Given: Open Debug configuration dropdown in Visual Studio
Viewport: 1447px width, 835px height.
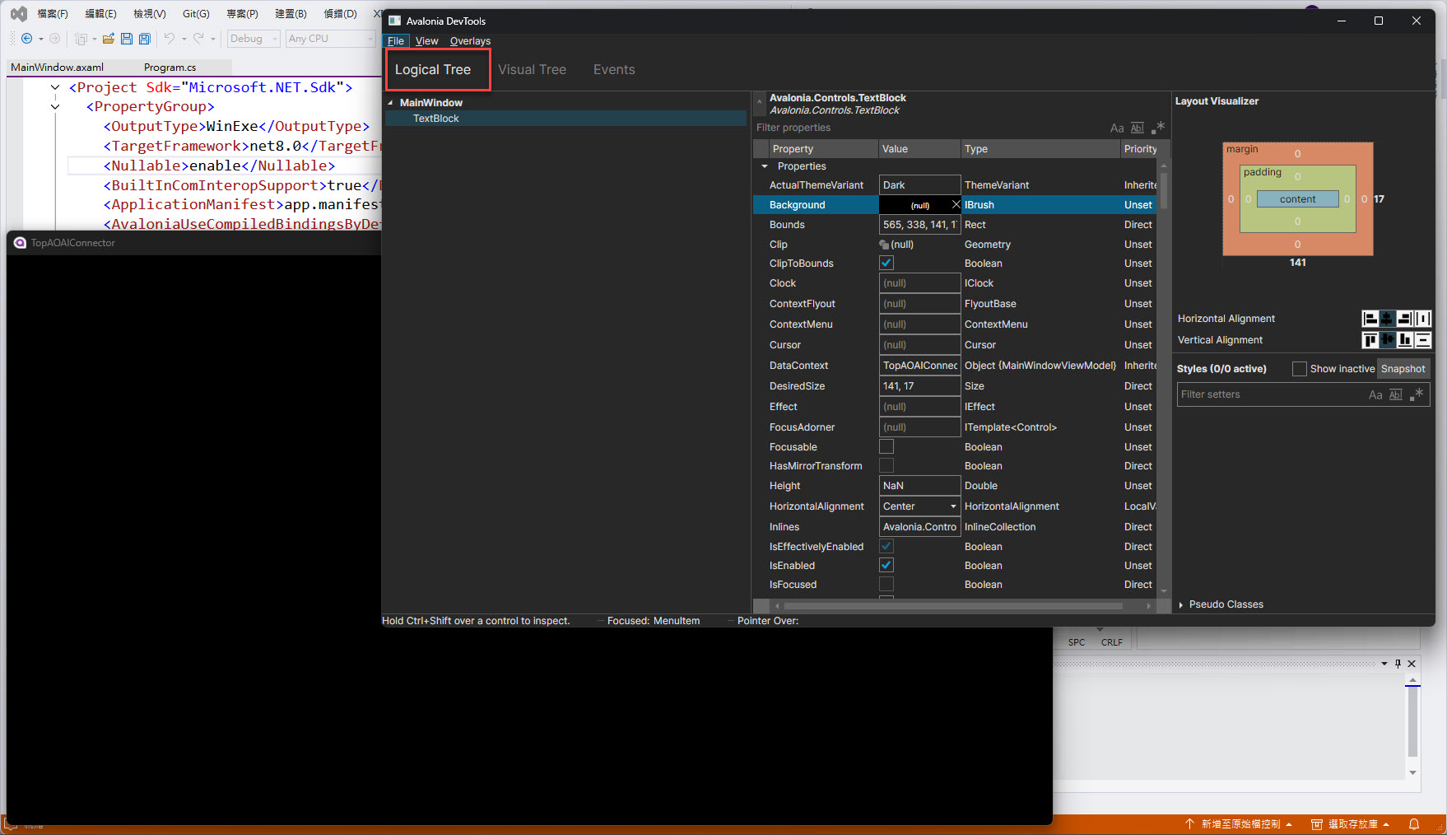Looking at the screenshot, I should [254, 39].
